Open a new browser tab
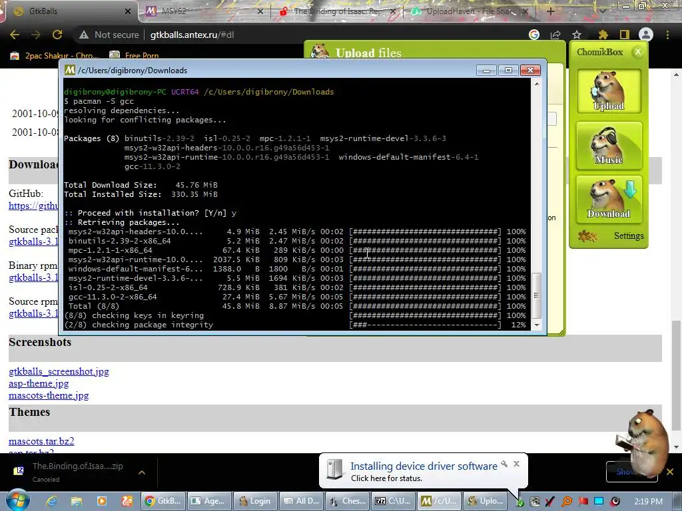This screenshot has width=682, height=511. pyautogui.click(x=550, y=11)
